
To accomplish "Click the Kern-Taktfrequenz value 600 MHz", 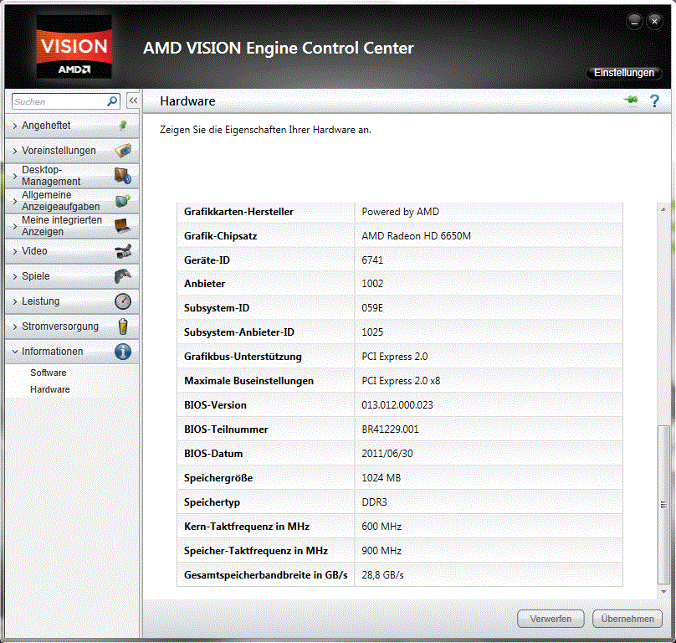I will (x=382, y=527).
